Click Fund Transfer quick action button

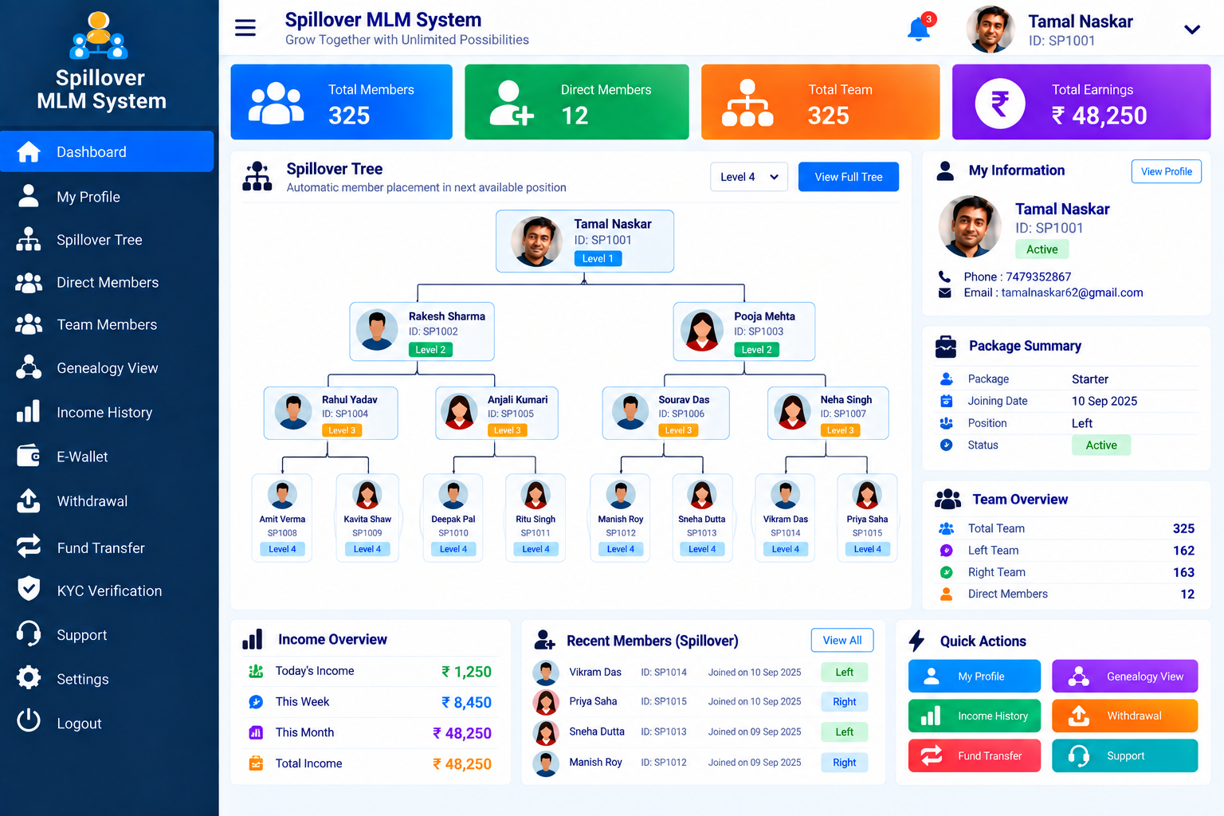(x=975, y=755)
